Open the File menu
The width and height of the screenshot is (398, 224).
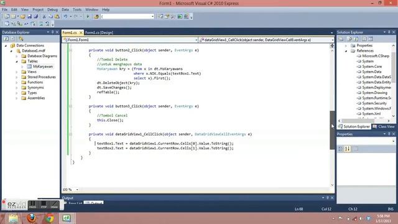[5, 10]
